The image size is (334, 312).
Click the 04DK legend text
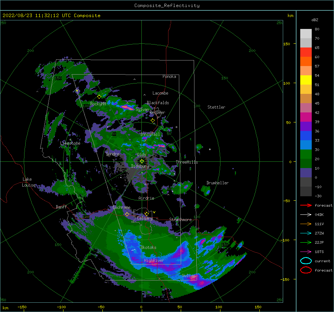pyautogui.click(x=319, y=214)
